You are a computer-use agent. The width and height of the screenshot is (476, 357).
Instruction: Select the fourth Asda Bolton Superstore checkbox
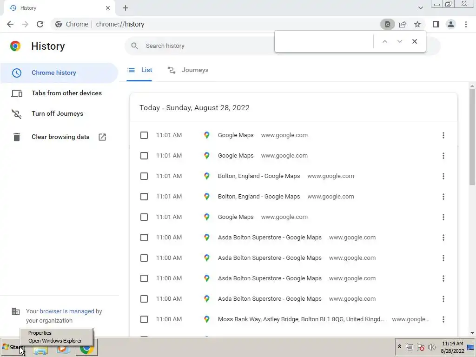tap(144, 299)
